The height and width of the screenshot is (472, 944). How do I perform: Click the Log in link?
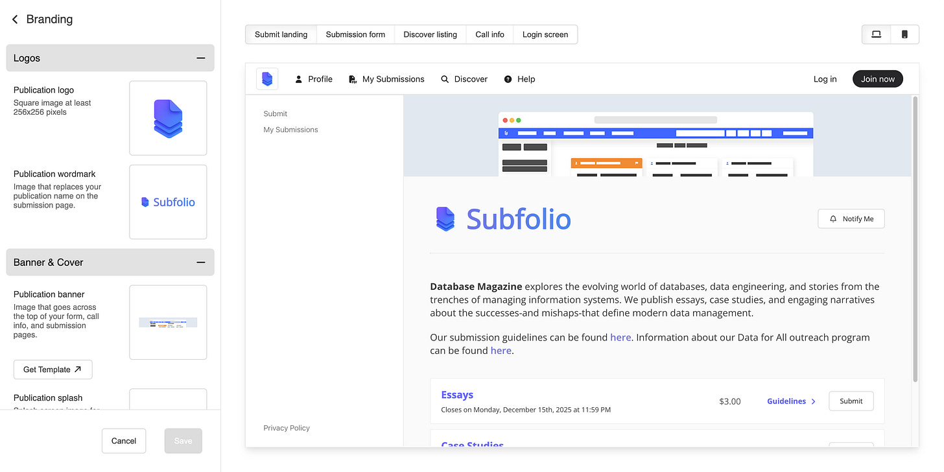coord(825,79)
